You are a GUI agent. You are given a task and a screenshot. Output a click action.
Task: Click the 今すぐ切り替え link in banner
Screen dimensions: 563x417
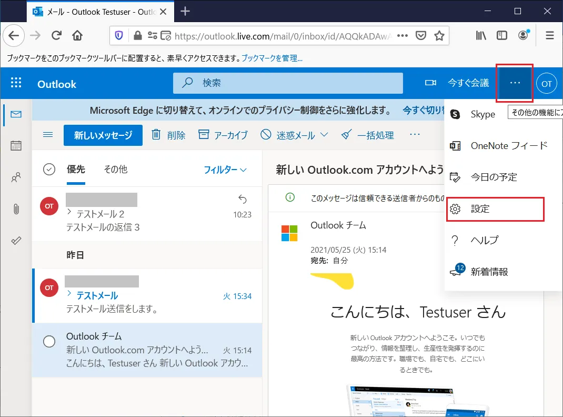424,110
